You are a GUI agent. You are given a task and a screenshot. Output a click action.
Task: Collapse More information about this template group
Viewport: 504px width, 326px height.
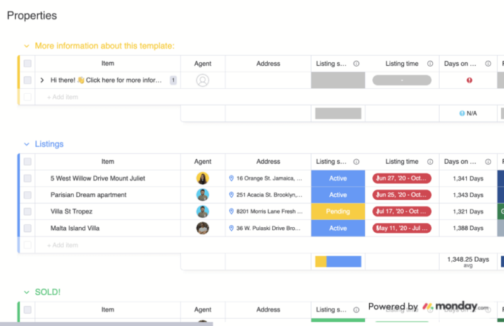26,46
